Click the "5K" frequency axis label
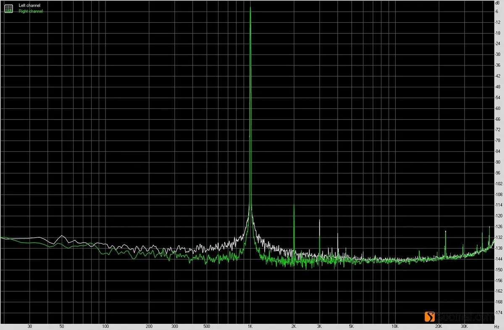Viewport: 504px width, 330px height. click(351, 326)
